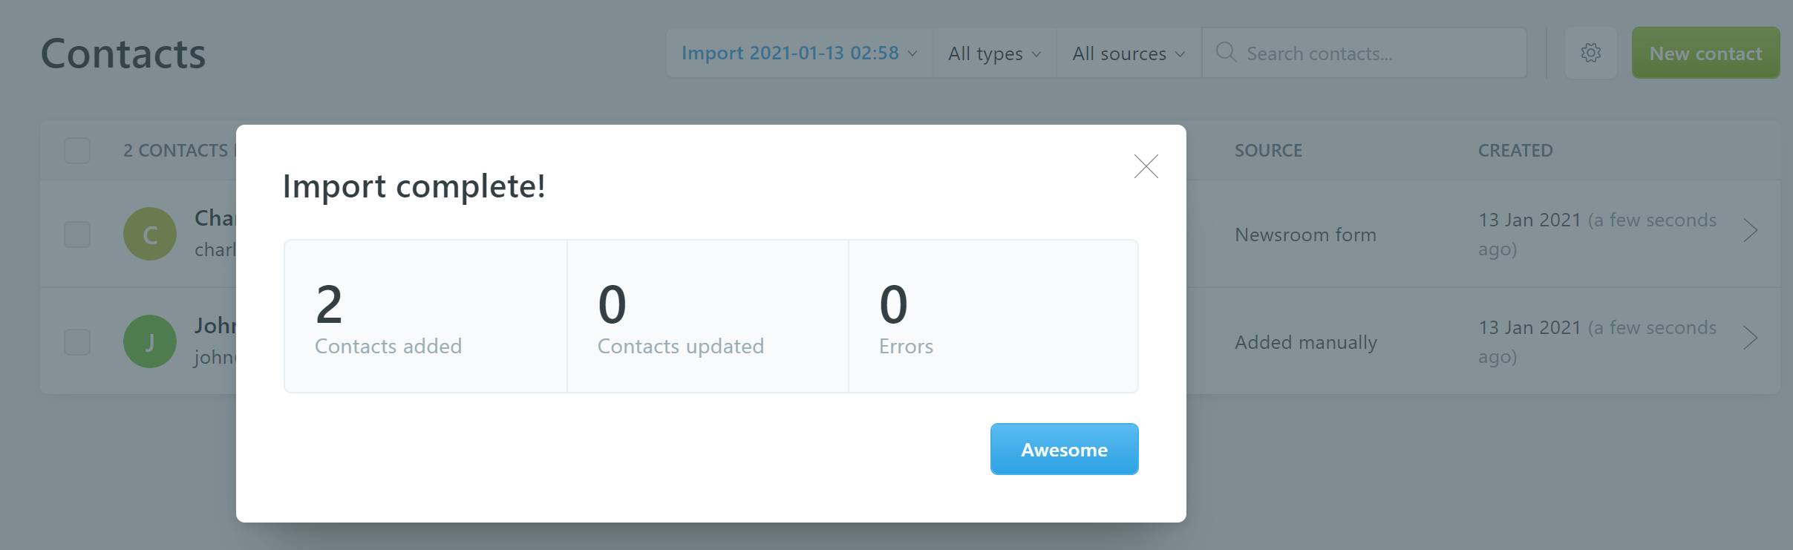Viewport: 1793px width, 550px height.
Task: Click the 0 Contacts updated stat
Action: pos(708,316)
